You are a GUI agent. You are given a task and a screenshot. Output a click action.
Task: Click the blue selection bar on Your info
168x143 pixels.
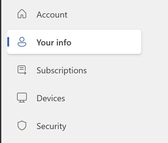(8, 42)
